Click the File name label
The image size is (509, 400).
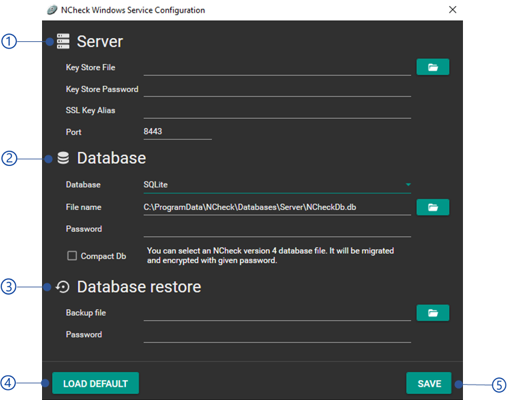click(x=83, y=207)
